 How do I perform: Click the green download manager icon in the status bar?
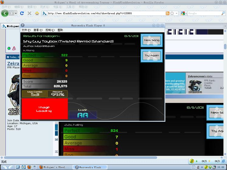coord(192,161)
